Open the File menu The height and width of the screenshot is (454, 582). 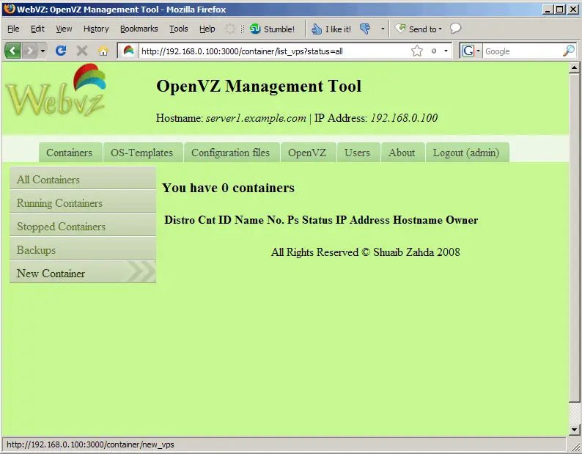pos(13,29)
